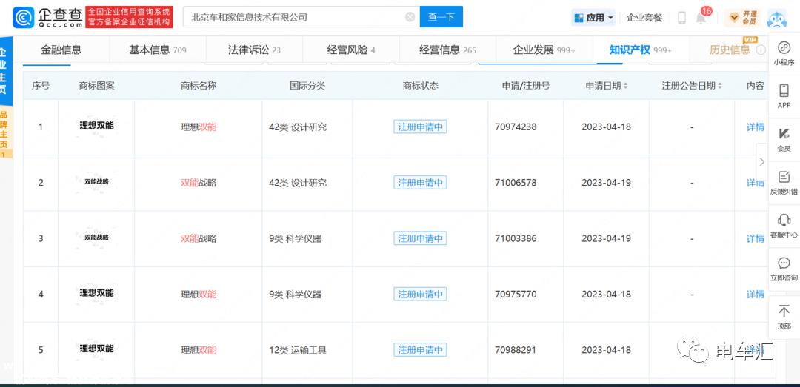Click the Qcc 企查查 logo
The width and height of the screenshot is (800, 387).
tap(48, 17)
